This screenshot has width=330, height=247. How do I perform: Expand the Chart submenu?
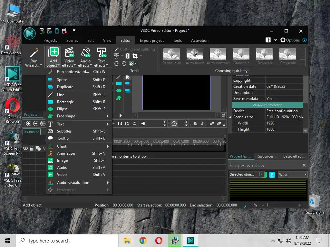108,146
